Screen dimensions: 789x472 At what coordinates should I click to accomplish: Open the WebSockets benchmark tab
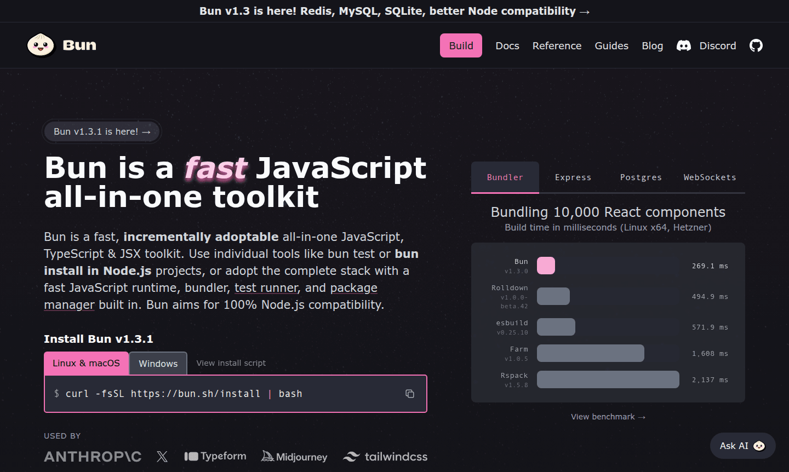click(x=710, y=177)
